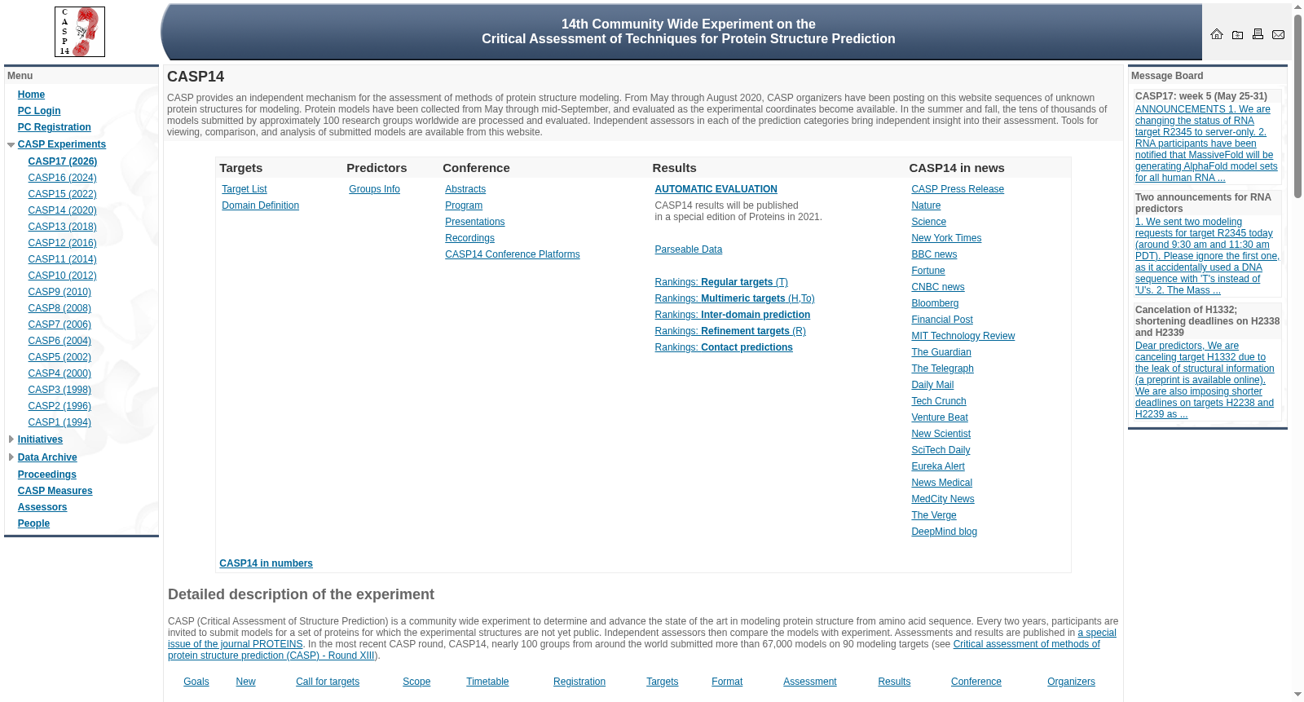Click the home icon in the header
1304x702 pixels.
pos(1217,34)
